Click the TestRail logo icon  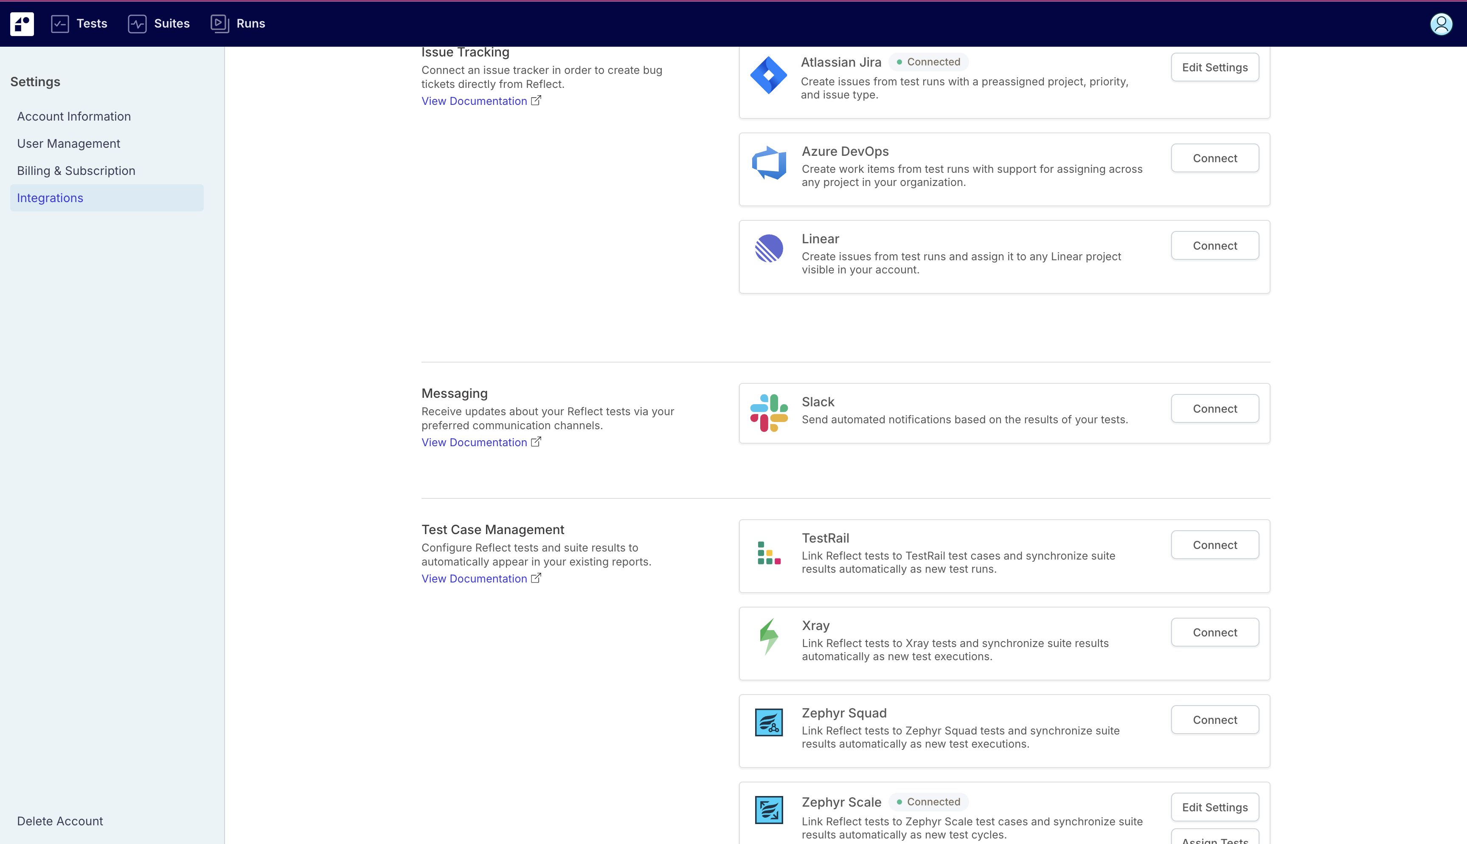tap(769, 553)
